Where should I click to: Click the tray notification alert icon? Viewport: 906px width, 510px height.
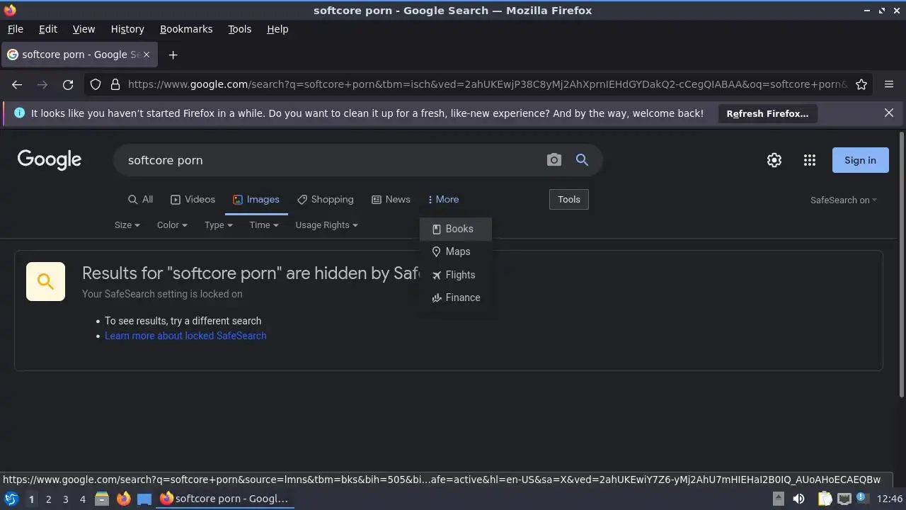coord(863,499)
